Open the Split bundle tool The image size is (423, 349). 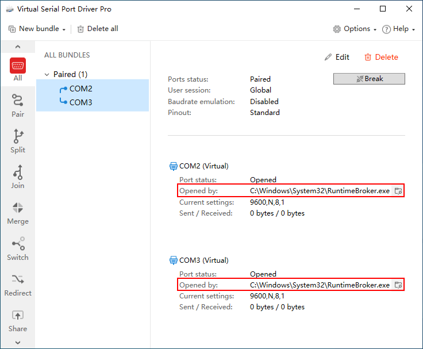tap(18, 141)
